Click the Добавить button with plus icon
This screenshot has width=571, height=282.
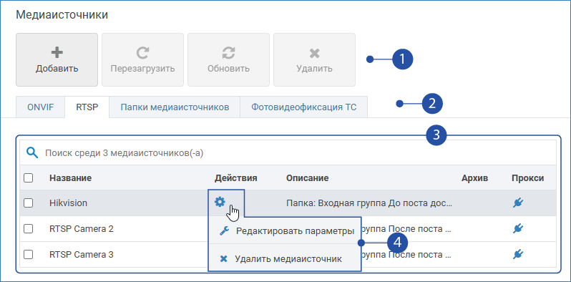[57, 59]
